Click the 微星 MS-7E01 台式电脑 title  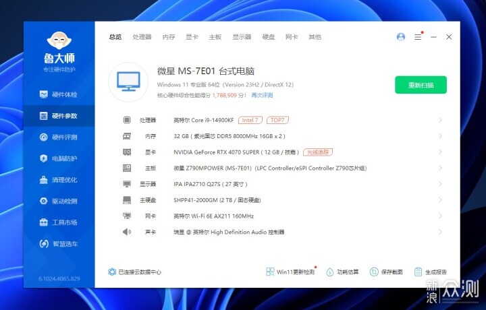point(206,71)
